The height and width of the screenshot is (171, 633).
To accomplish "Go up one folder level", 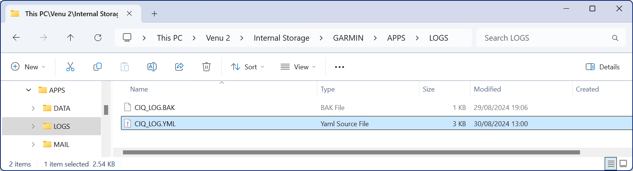I will point(70,38).
